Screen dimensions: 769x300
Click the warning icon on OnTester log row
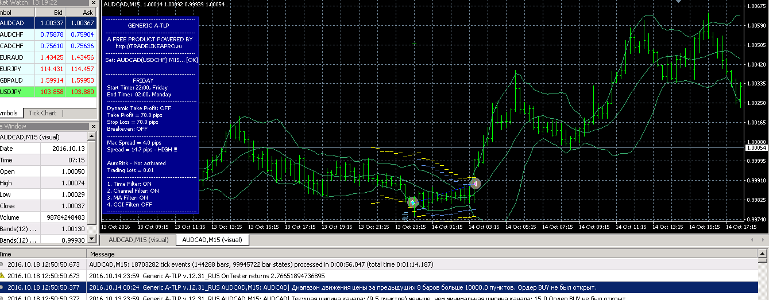pyautogui.click(x=2, y=276)
